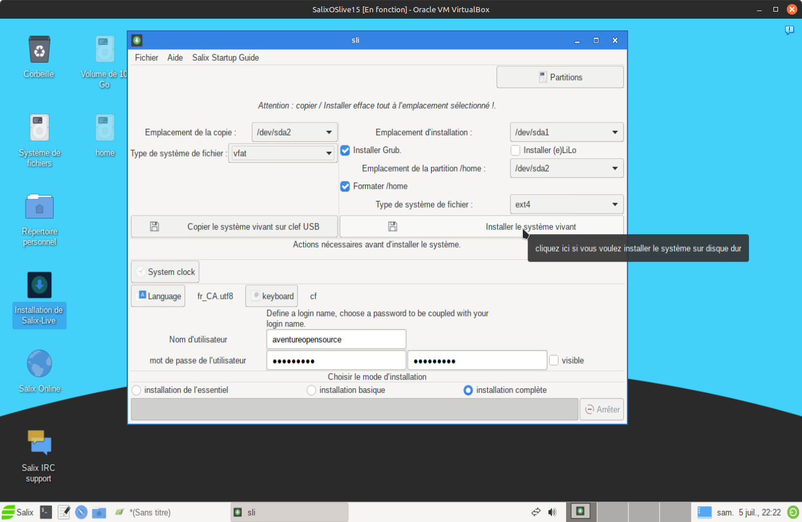Open the Fichier menu
The width and height of the screenshot is (802, 522).
pos(146,57)
